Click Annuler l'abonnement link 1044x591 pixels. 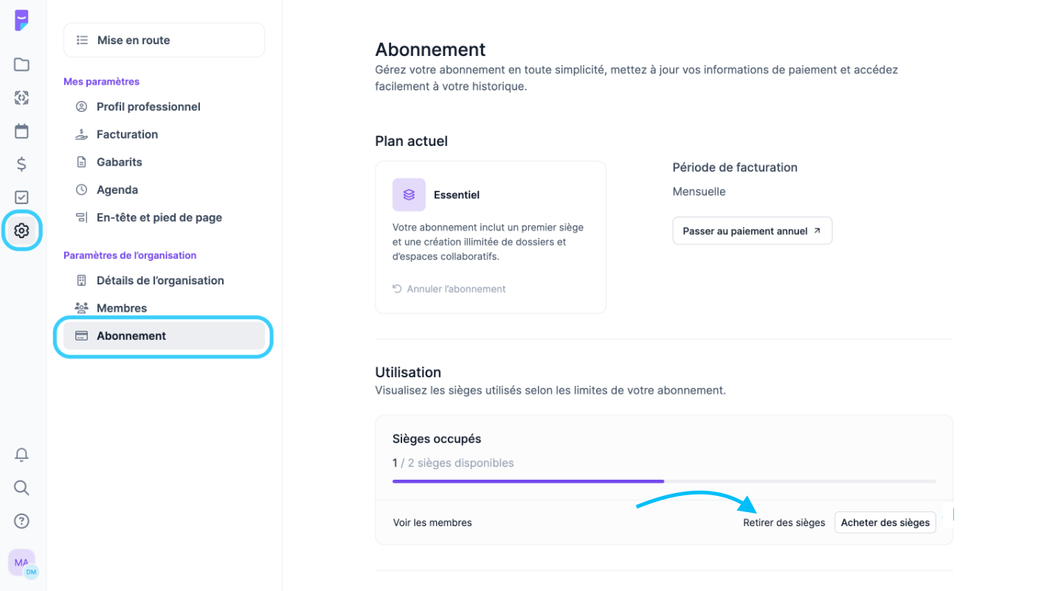point(455,289)
